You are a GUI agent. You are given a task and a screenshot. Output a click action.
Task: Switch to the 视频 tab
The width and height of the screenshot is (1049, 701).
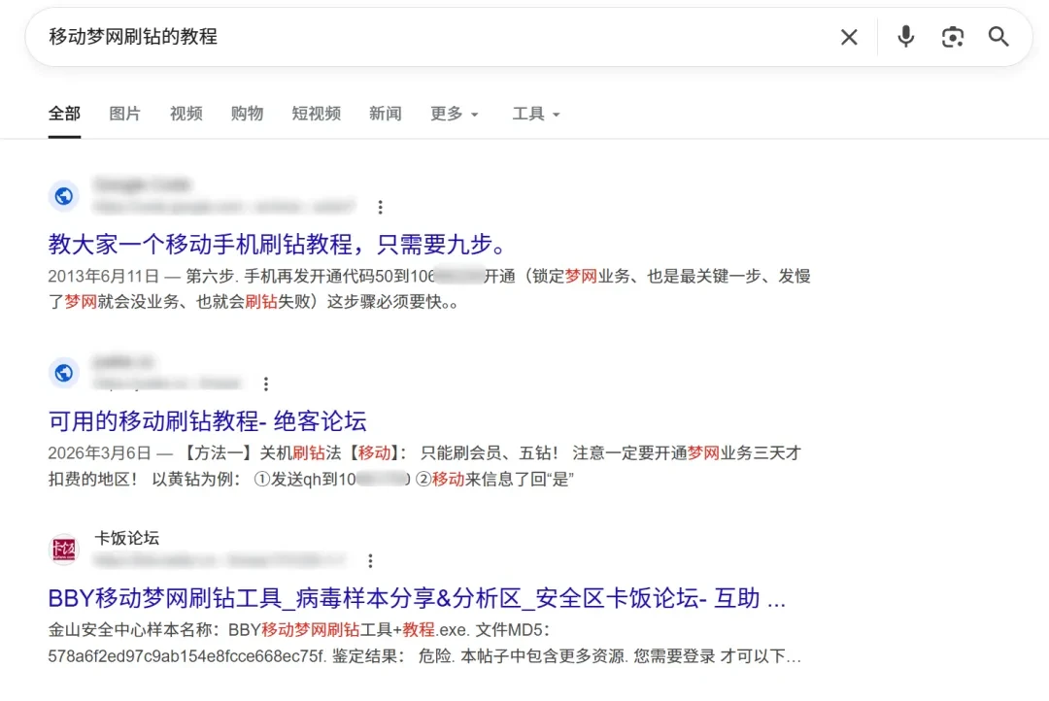[186, 114]
